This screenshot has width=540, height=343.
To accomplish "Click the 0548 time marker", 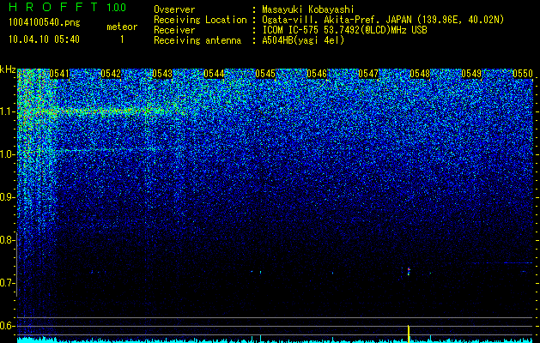I will coord(420,74).
